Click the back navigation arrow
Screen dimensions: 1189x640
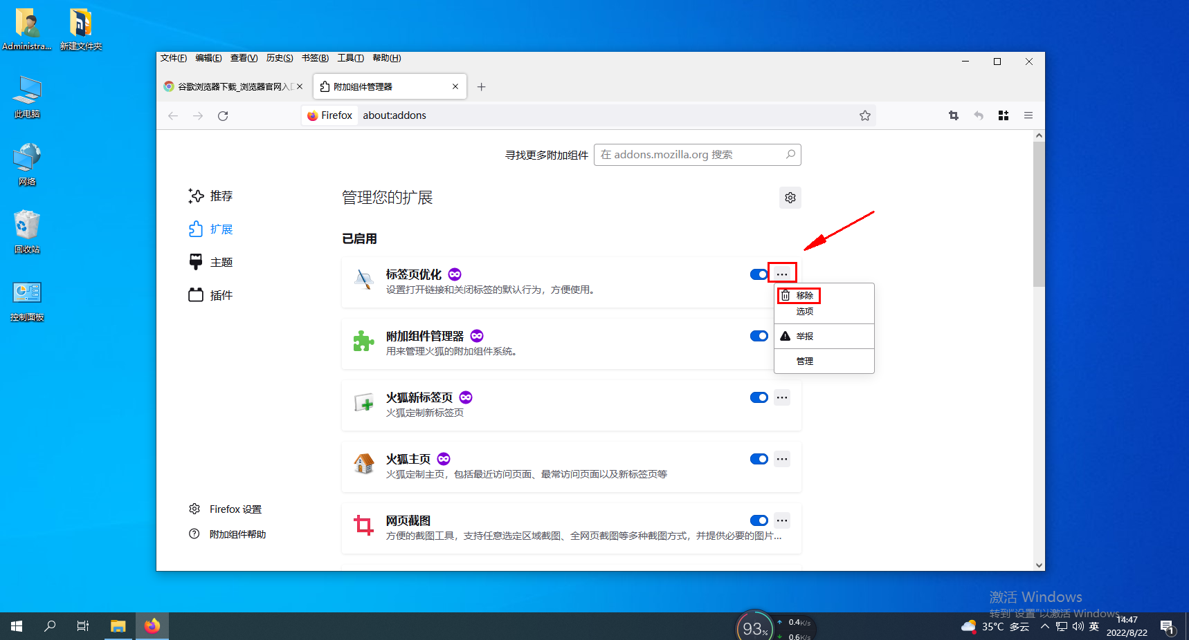[x=173, y=115]
